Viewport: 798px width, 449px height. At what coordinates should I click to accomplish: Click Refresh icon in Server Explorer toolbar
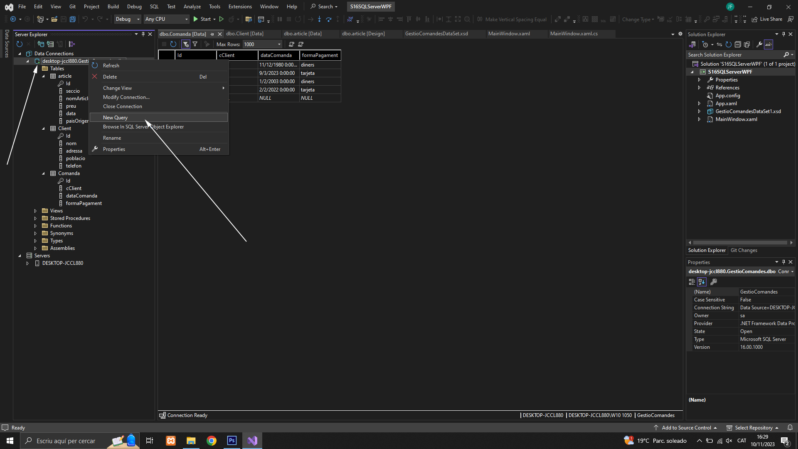pos(19,44)
